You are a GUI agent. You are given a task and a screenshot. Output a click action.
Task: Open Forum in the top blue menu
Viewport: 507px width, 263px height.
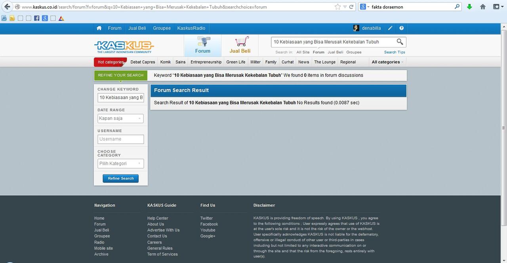(x=114, y=28)
